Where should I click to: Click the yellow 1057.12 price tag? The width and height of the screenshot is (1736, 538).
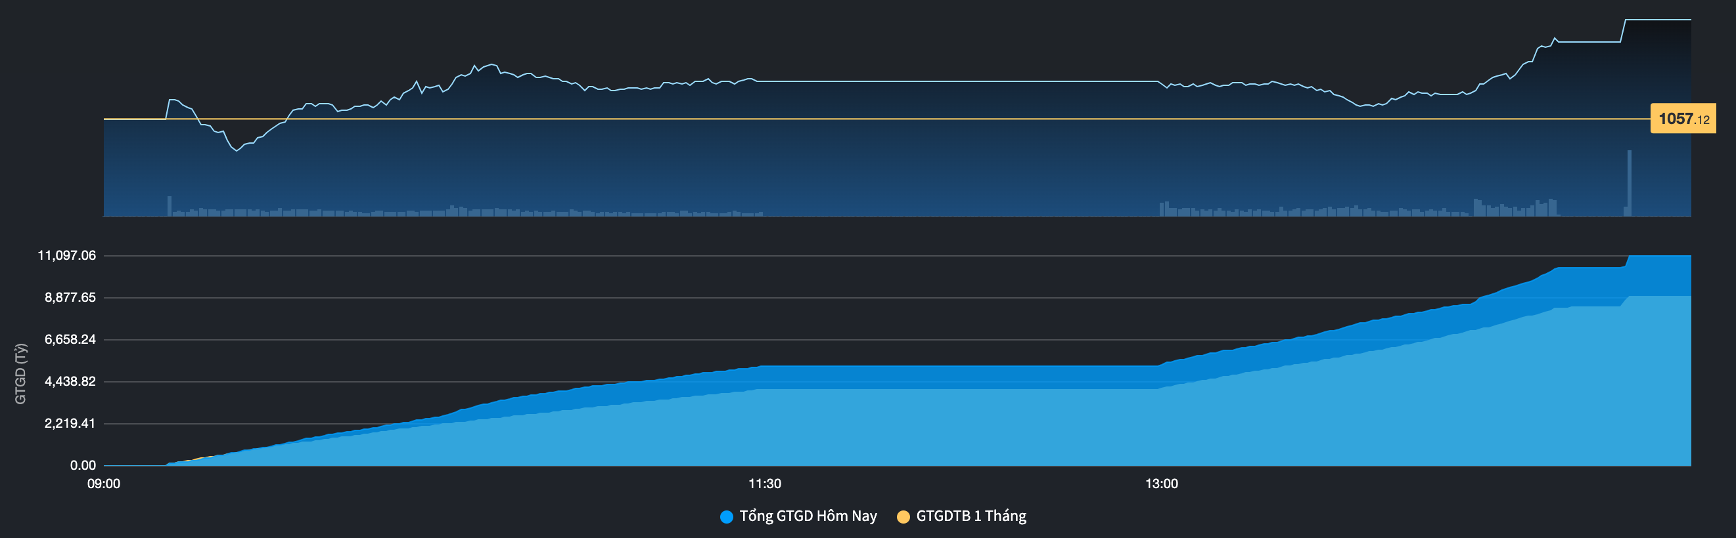point(1683,119)
